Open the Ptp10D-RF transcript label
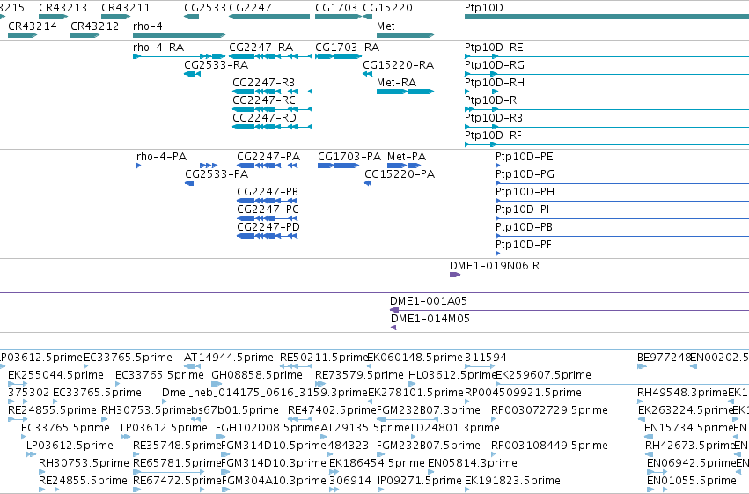Image resolution: width=749 pixels, height=494 pixels. point(493,136)
